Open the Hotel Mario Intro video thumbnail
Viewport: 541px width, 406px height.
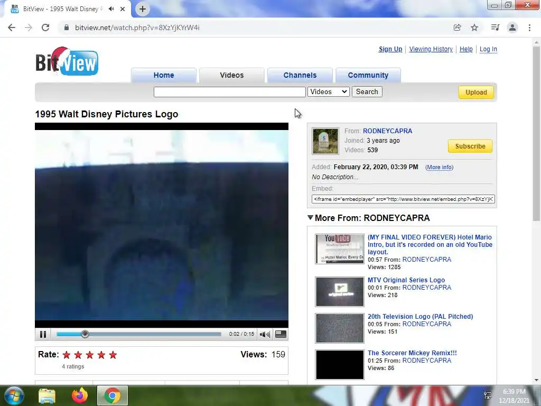(x=340, y=248)
